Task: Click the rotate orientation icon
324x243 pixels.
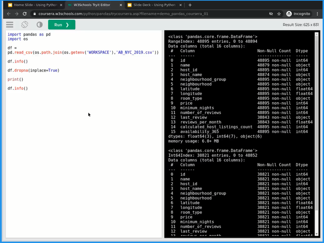Action: tap(25, 25)
